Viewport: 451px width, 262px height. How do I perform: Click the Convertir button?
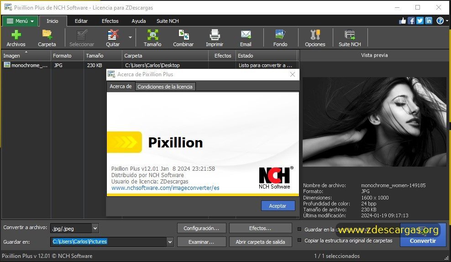pyautogui.click(x=423, y=235)
